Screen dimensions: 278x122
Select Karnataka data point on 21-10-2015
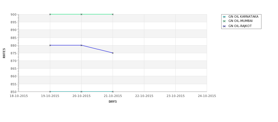pos(113,92)
